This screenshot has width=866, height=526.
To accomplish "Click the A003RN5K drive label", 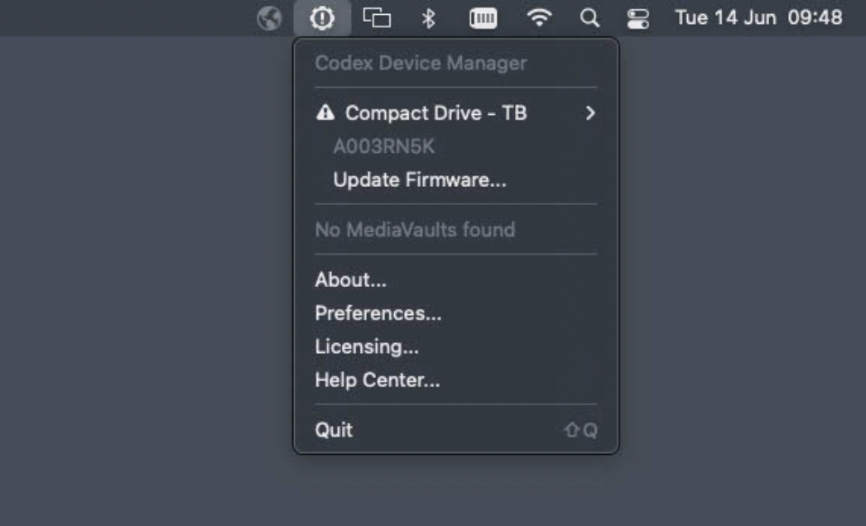I will click(384, 146).
